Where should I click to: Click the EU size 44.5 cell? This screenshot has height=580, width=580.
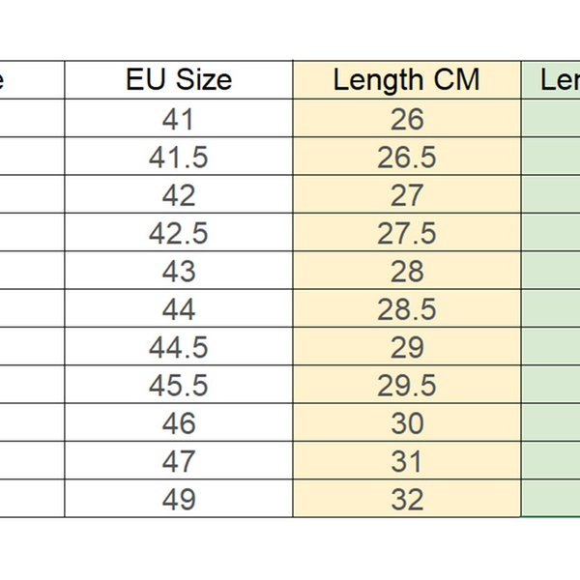pos(179,347)
